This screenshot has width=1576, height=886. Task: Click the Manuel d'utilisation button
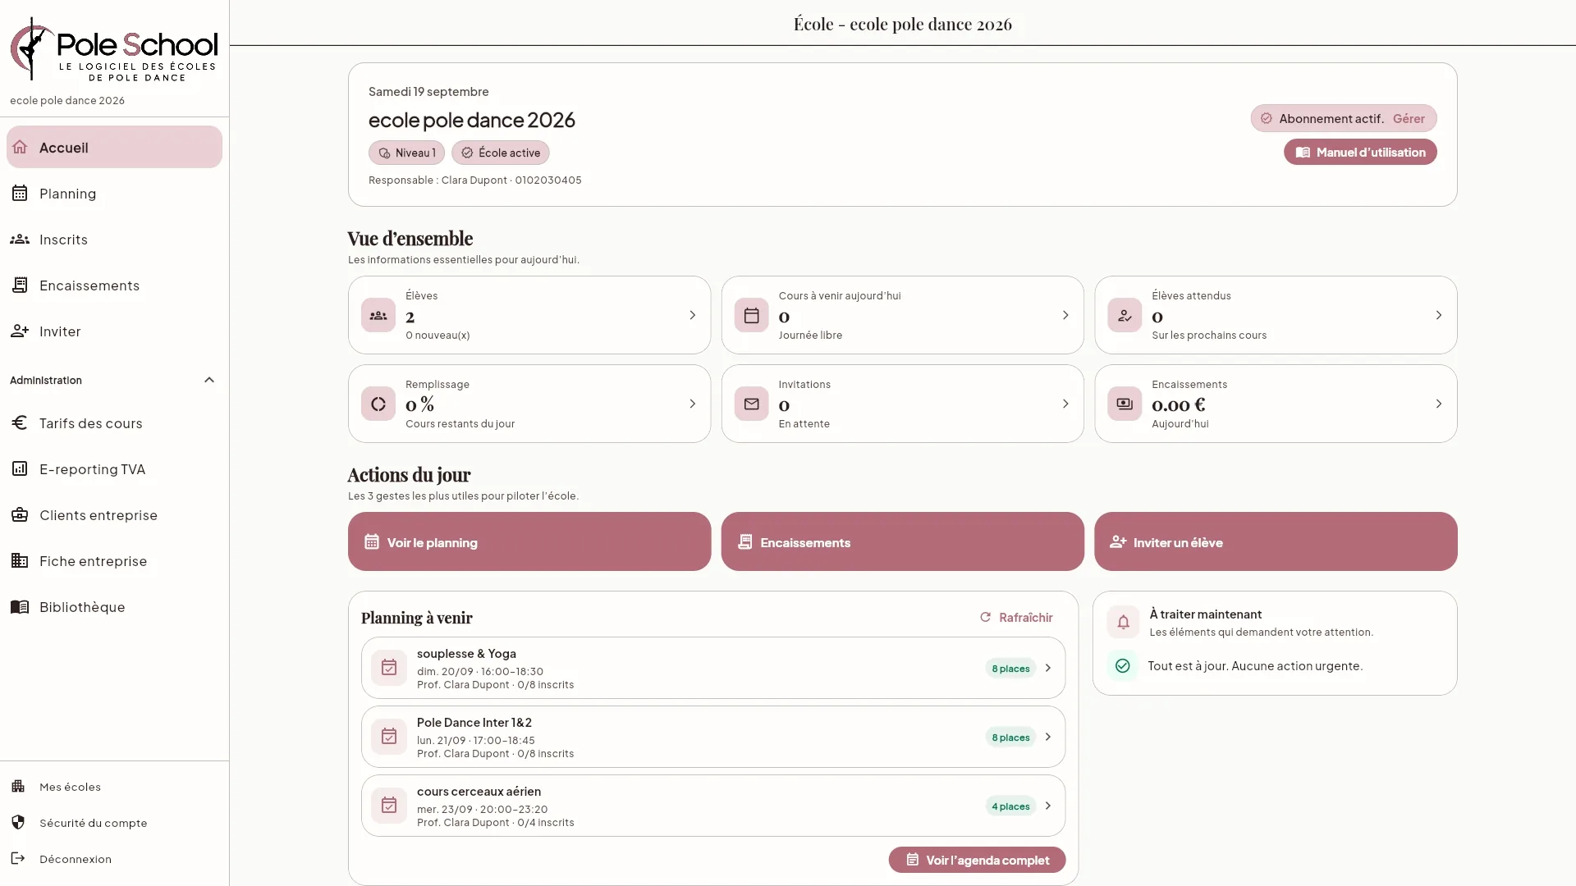click(x=1360, y=152)
